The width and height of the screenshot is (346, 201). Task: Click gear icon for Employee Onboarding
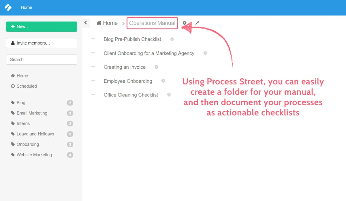163,81
